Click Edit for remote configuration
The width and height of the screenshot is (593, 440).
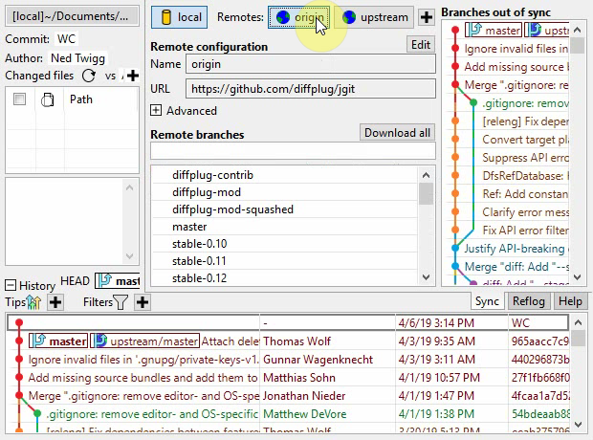point(421,44)
